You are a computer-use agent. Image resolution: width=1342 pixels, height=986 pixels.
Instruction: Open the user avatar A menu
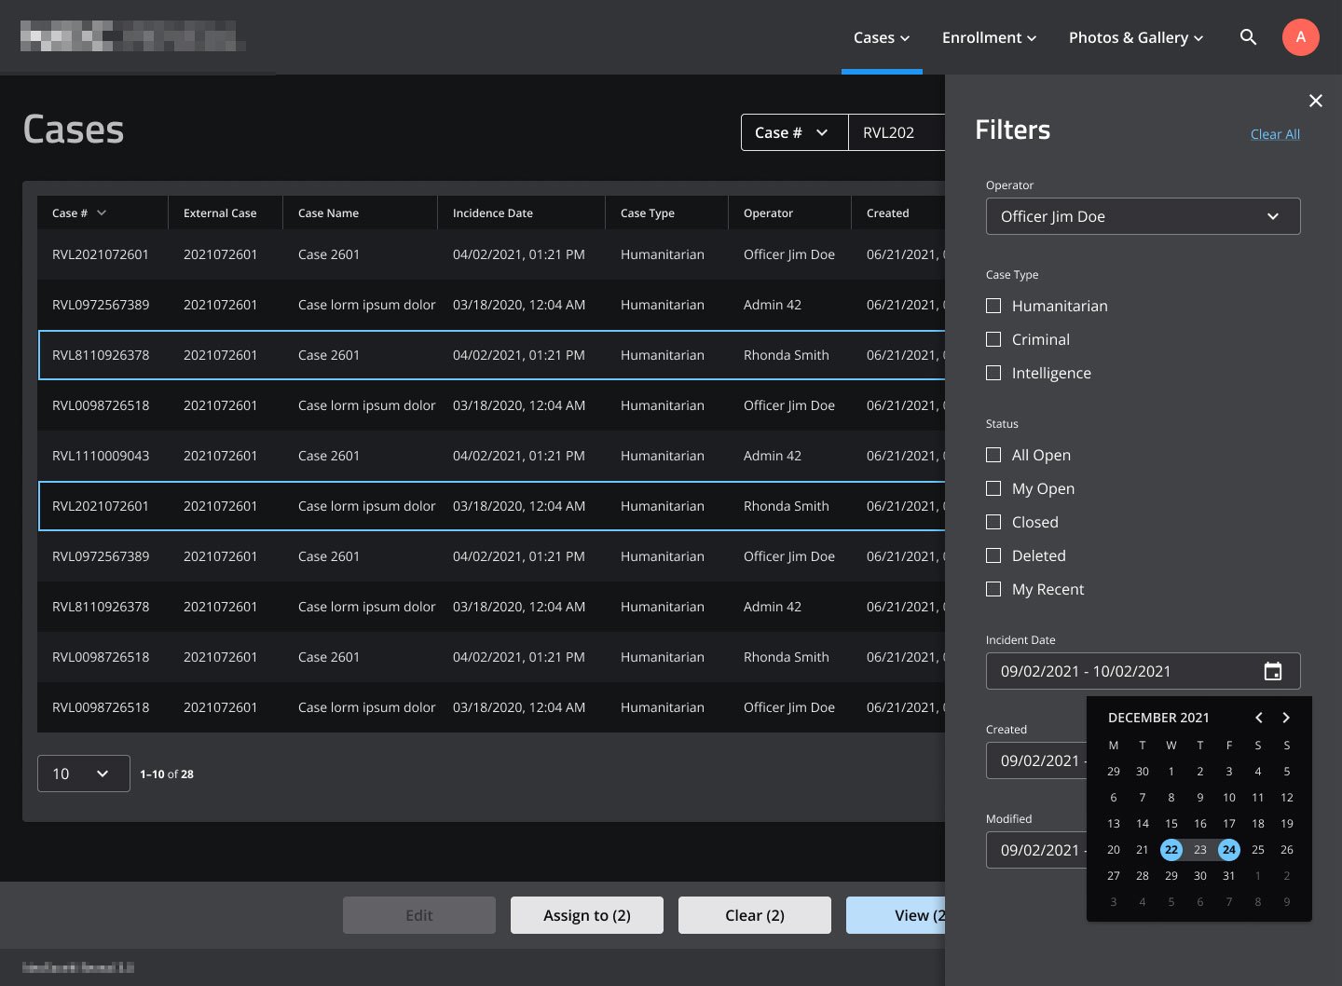[1300, 37]
